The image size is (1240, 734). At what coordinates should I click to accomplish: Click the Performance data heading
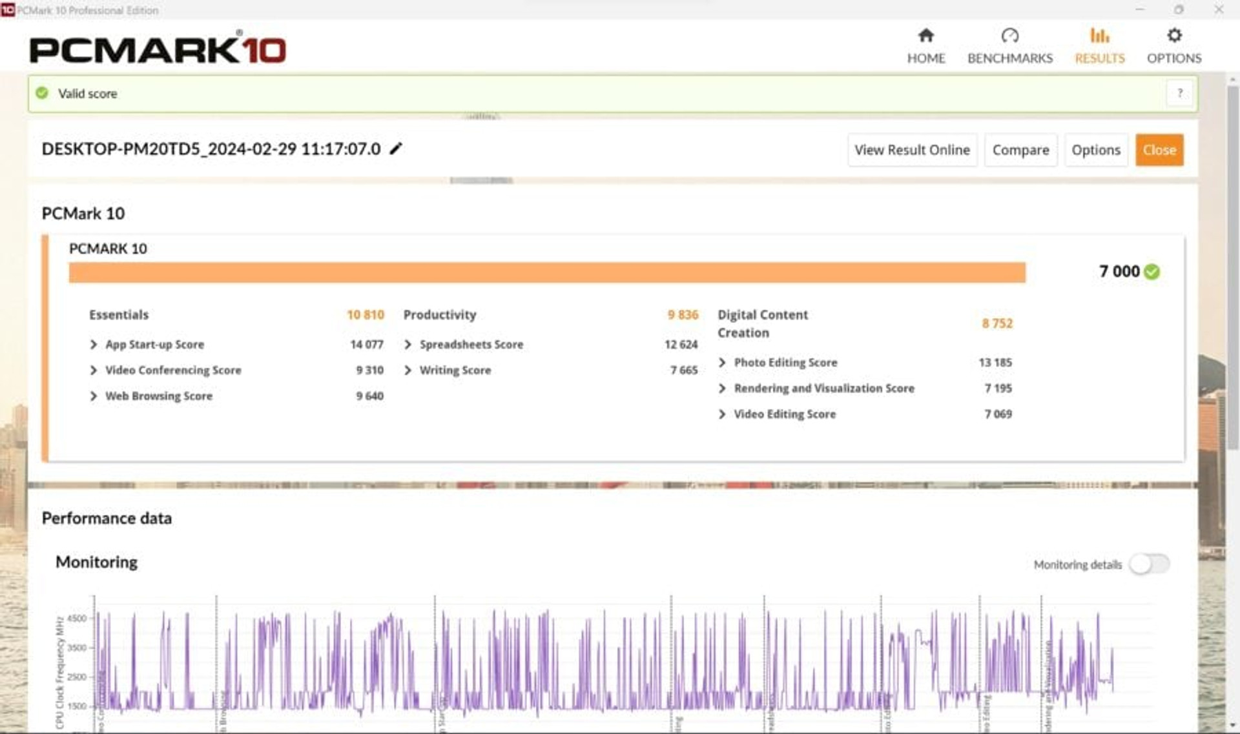tap(107, 518)
